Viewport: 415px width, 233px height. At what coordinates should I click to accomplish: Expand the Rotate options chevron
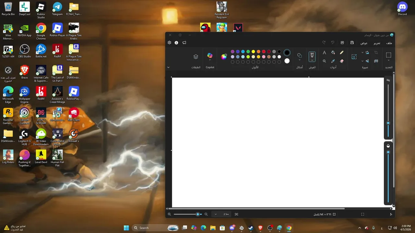coord(362,52)
